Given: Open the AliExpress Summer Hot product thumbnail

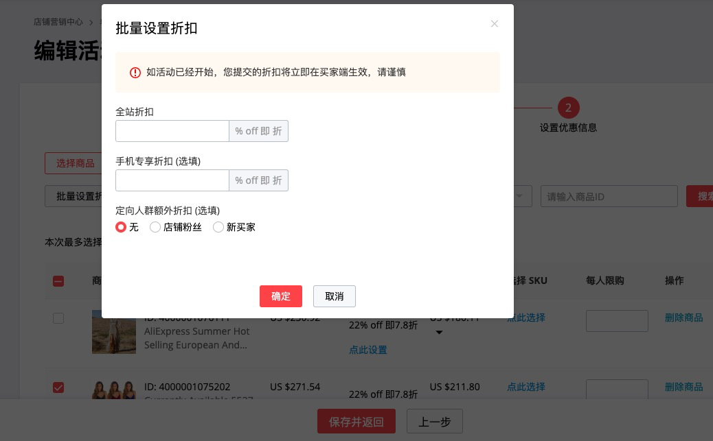Looking at the screenshot, I should click(x=113, y=332).
